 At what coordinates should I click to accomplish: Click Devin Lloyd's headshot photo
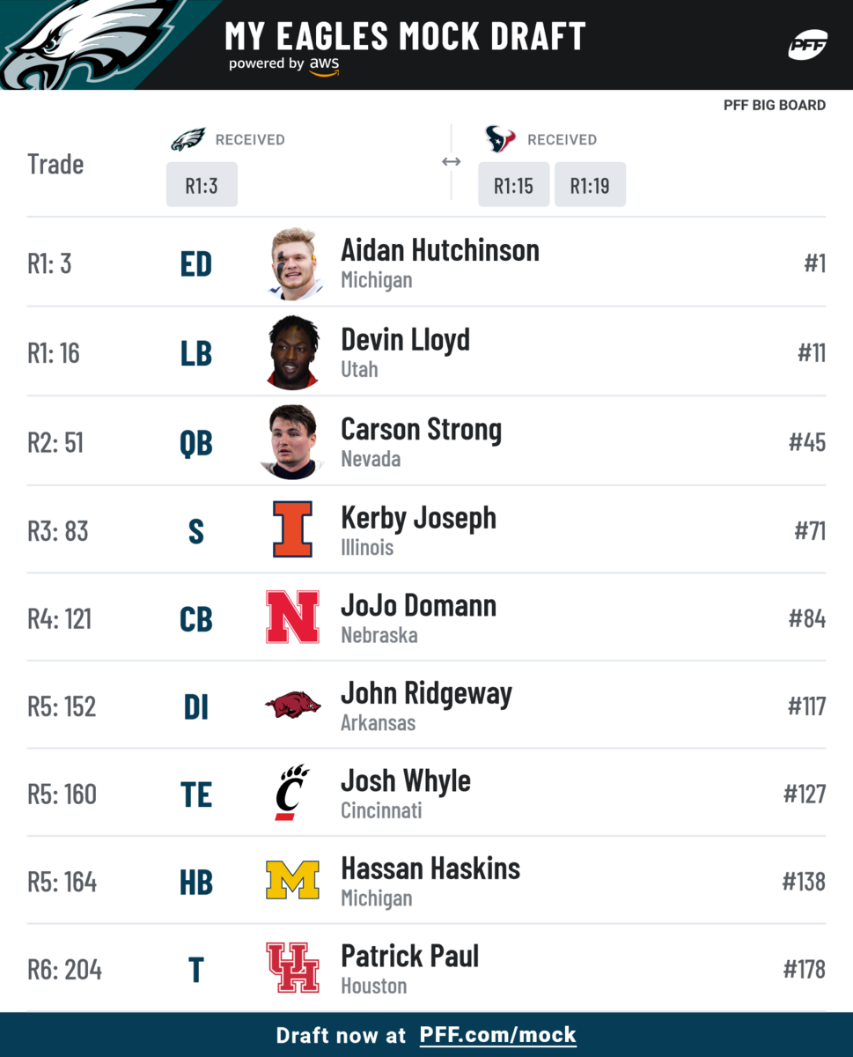point(293,353)
